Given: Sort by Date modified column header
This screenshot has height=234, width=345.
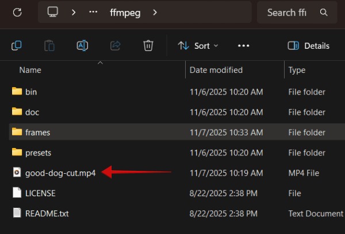Looking at the screenshot, I should click(x=216, y=70).
